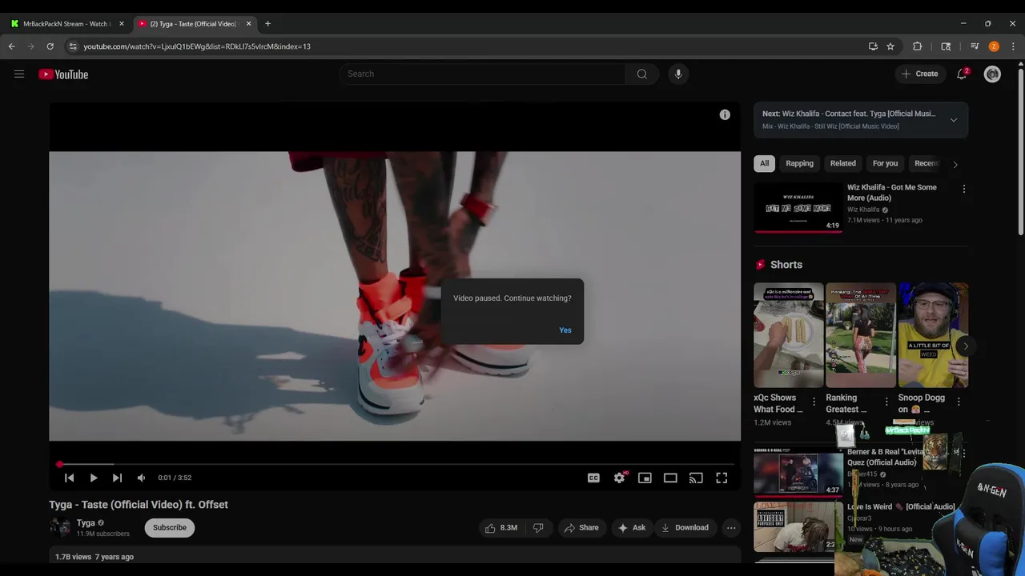Click the search magnifier button

tap(642, 74)
